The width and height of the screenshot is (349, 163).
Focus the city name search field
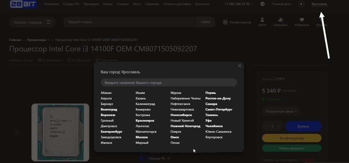[169, 83]
